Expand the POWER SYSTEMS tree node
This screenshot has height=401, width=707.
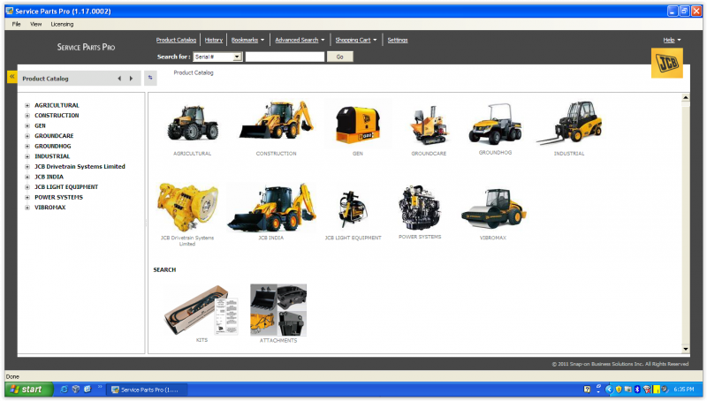pos(27,197)
